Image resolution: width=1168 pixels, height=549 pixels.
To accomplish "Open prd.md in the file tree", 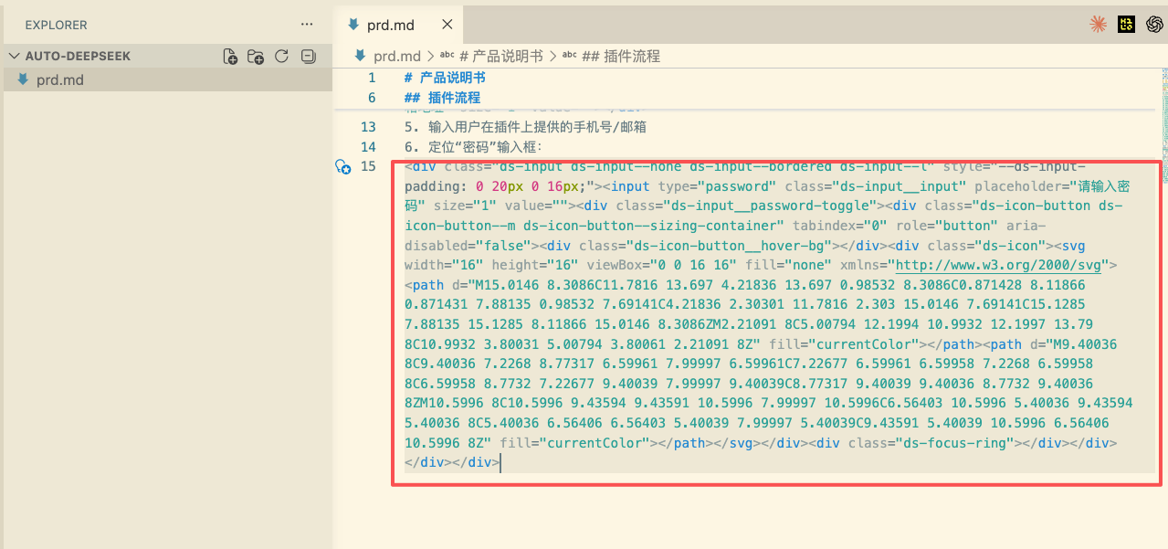I will point(60,80).
